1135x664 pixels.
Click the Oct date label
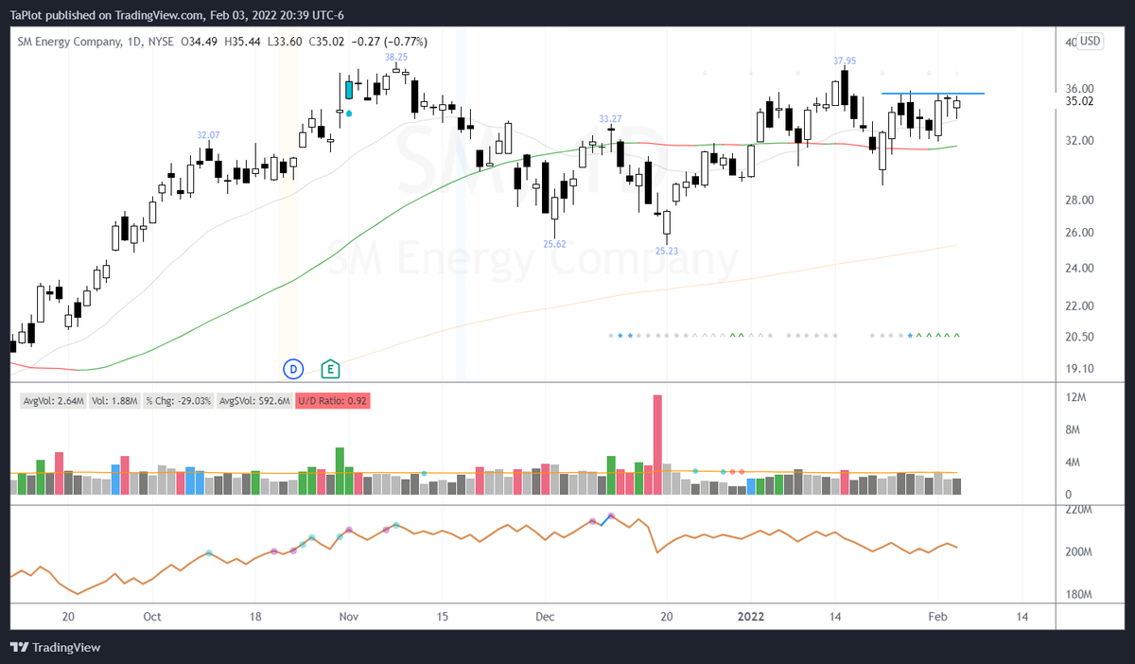click(152, 616)
